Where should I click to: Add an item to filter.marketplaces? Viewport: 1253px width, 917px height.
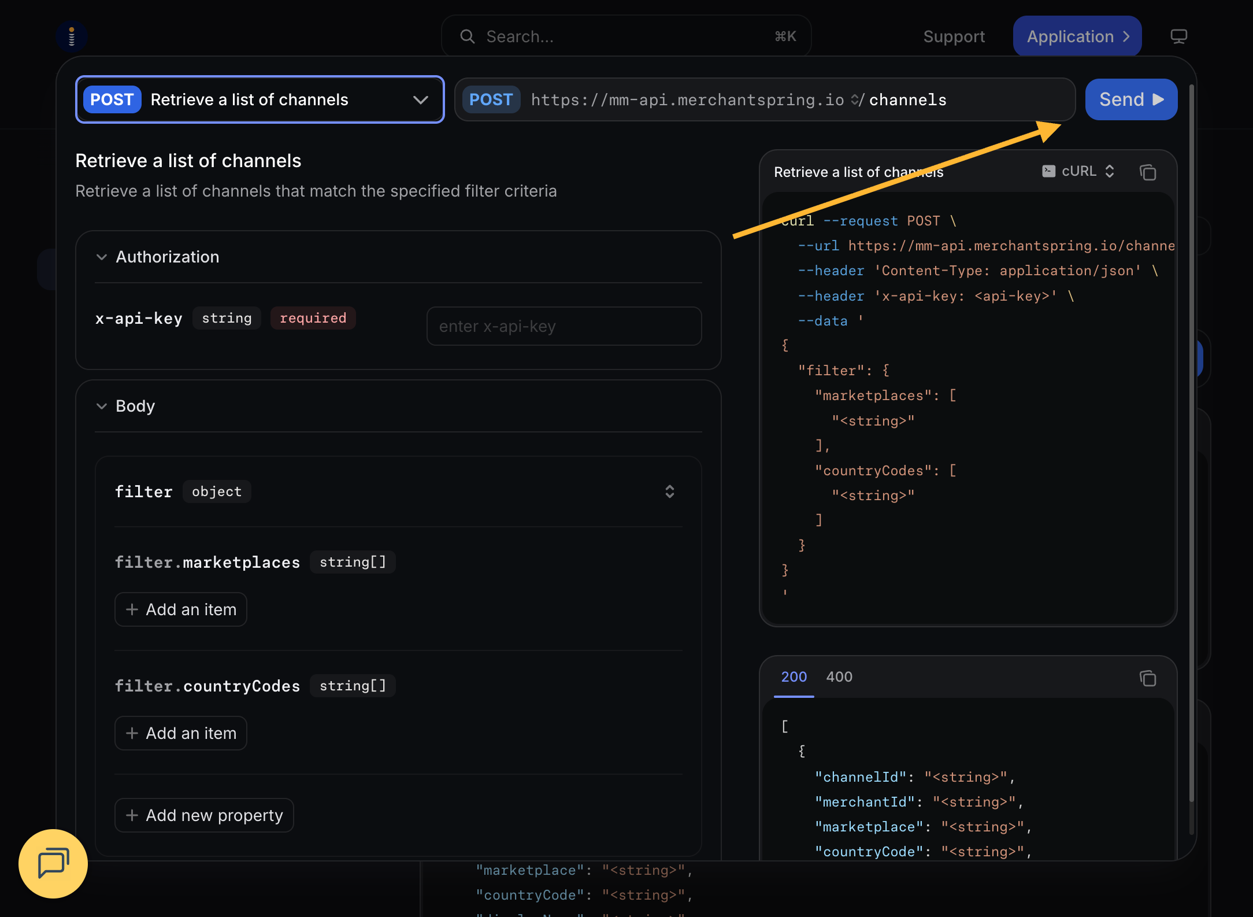[x=181, y=609]
